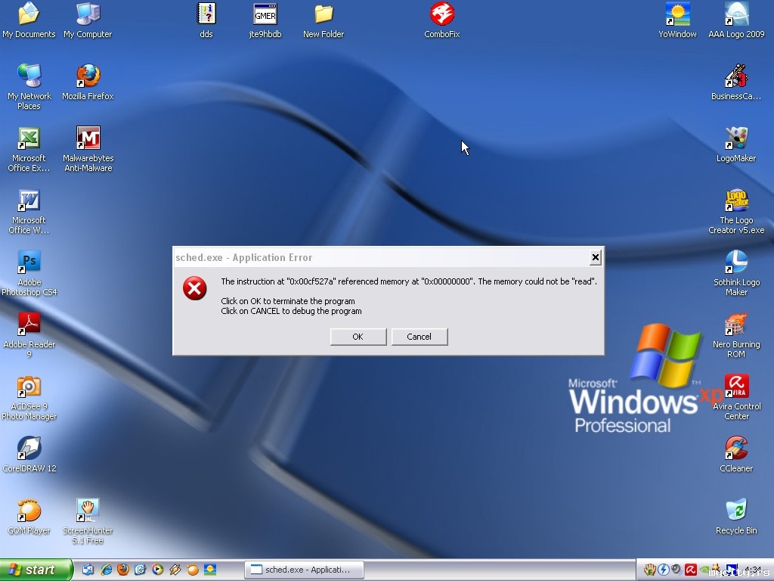Select the AAA Logo 2009 shortcut

(x=736, y=20)
